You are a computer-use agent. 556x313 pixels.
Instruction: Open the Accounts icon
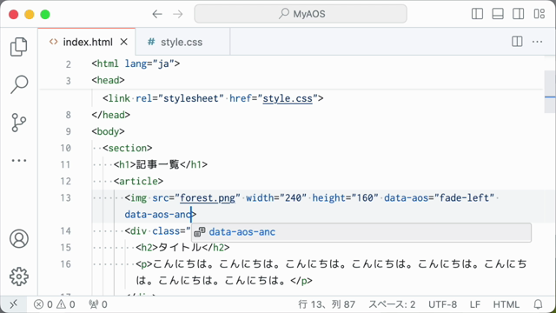(x=19, y=238)
